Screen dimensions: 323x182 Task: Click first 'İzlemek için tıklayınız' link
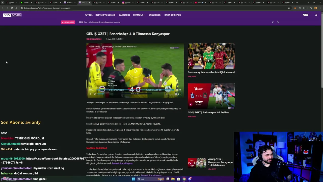click(122, 163)
